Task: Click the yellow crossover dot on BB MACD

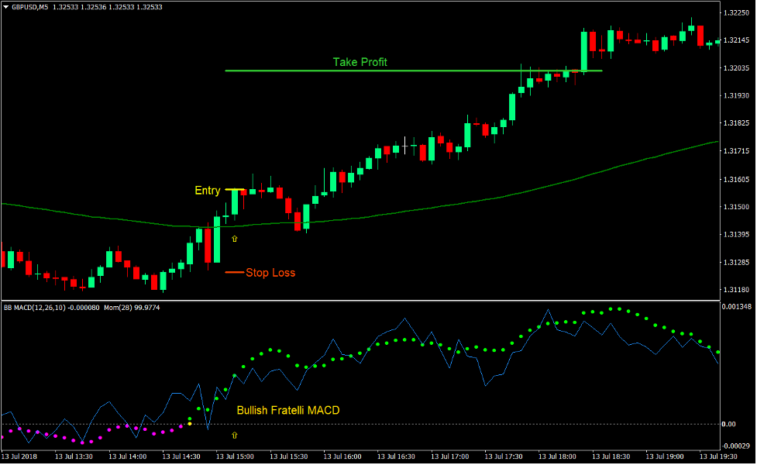Action: pos(190,423)
